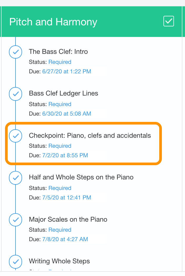Viewport: 185px width, 276px height.
Task: Click the checkmark circle beside Major Scales on the Piano
Action: click(16, 220)
